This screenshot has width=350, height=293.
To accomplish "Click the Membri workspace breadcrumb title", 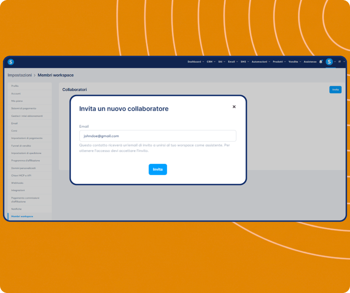I will click(55, 75).
